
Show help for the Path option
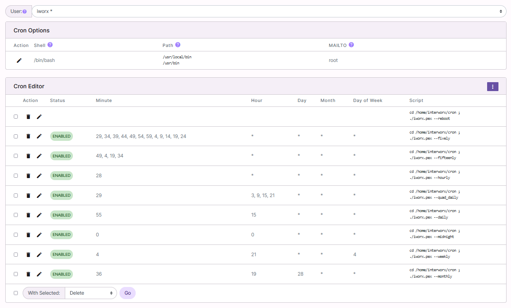click(x=178, y=45)
